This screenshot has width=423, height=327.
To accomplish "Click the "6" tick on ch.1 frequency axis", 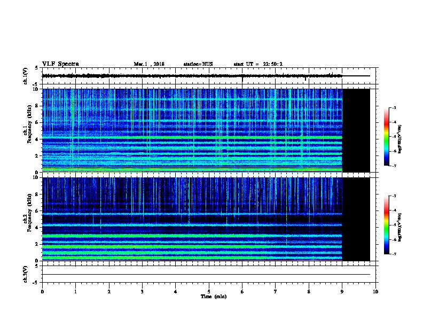I will (x=37, y=122).
